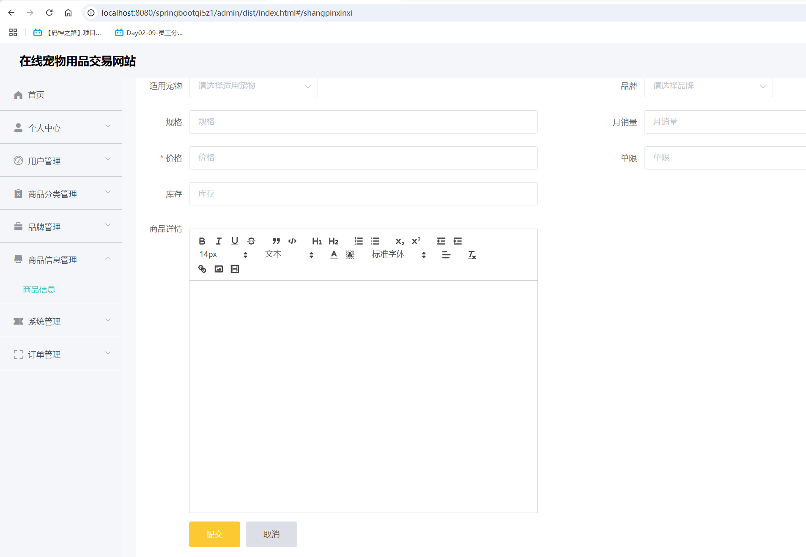806x557 pixels.
Task: Open the 品牌 selection dropdown
Action: pyautogui.click(x=708, y=86)
